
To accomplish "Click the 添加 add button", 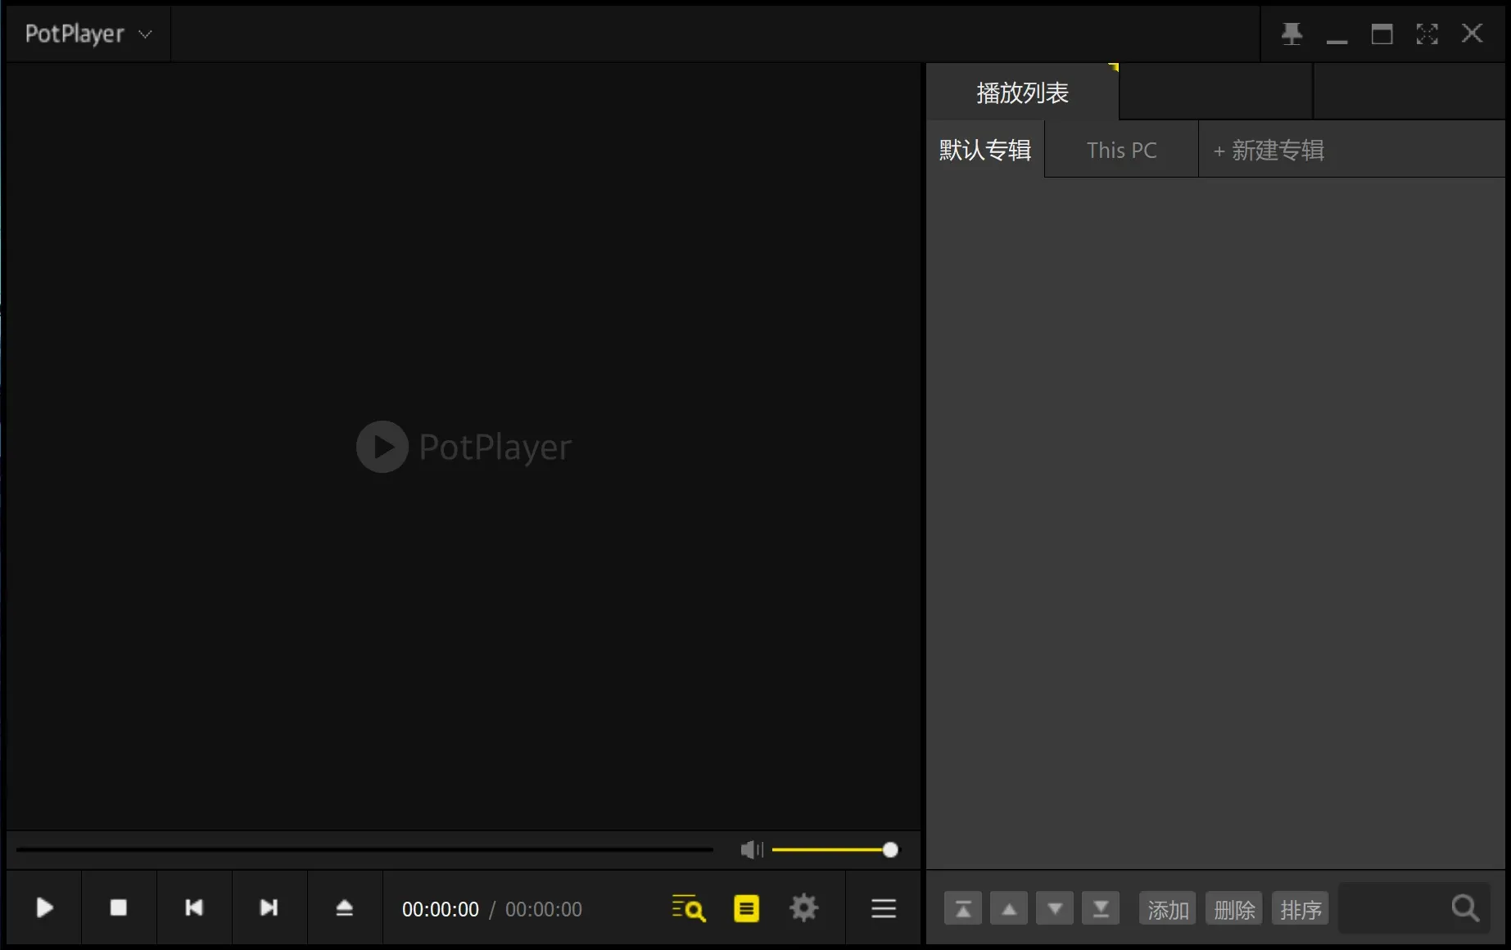I will click(x=1167, y=908).
